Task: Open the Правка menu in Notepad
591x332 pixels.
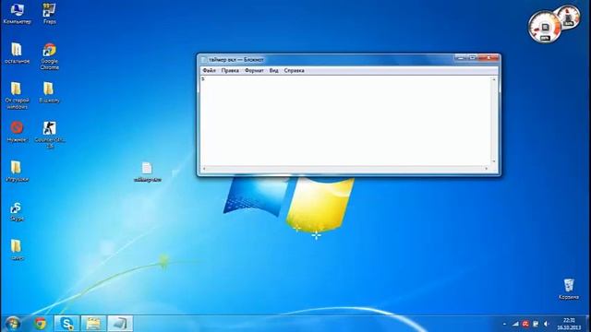Action: (x=230, y=70)
